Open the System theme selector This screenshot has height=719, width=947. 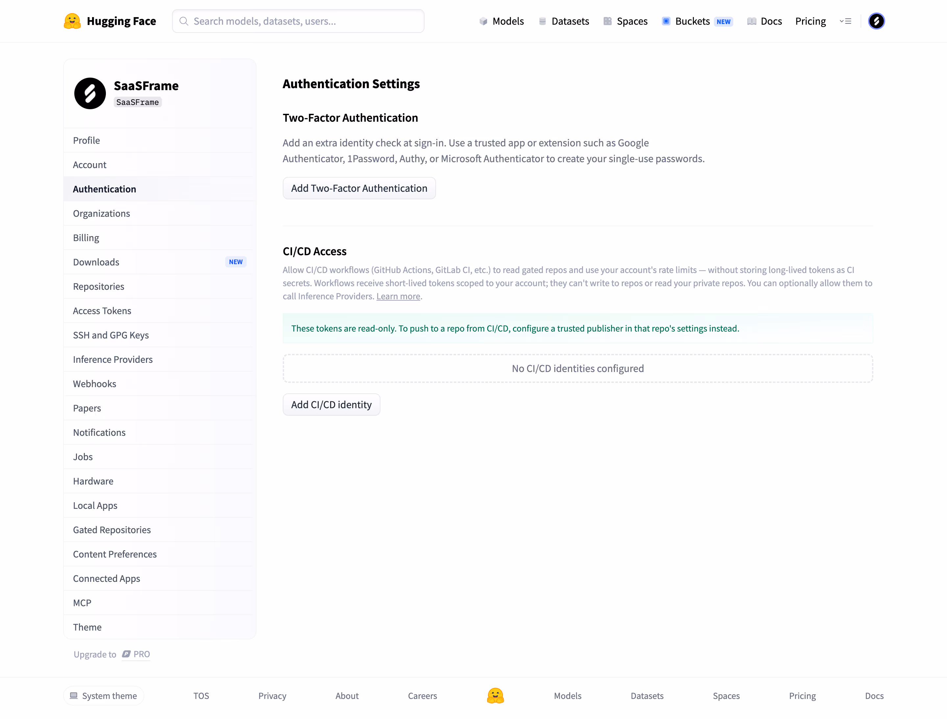tap(104, 695)
